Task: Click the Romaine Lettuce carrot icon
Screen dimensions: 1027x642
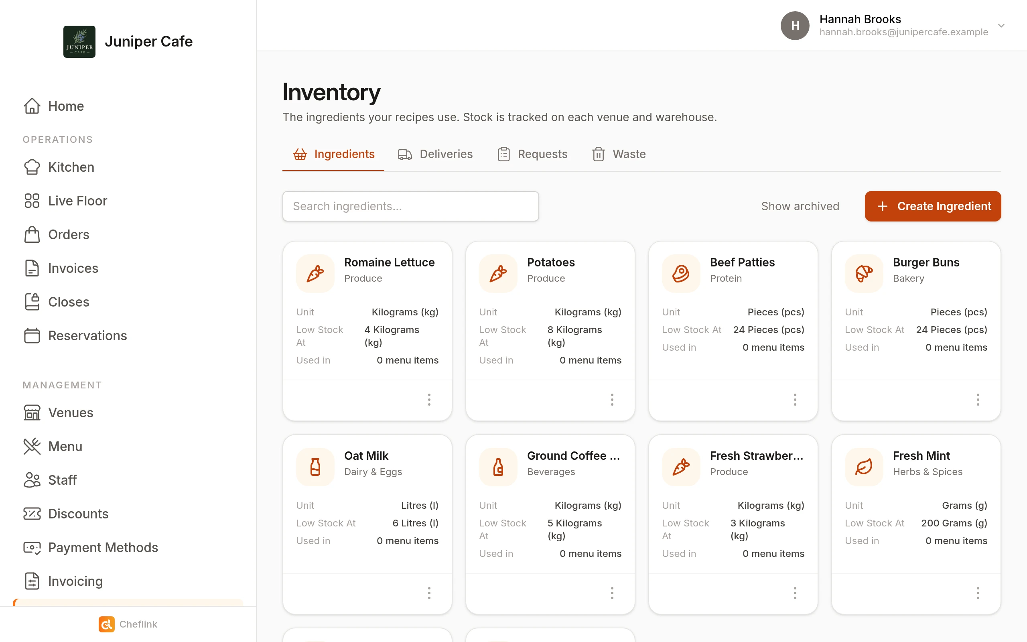Action: pyautogui.click(x=315, y=273)
